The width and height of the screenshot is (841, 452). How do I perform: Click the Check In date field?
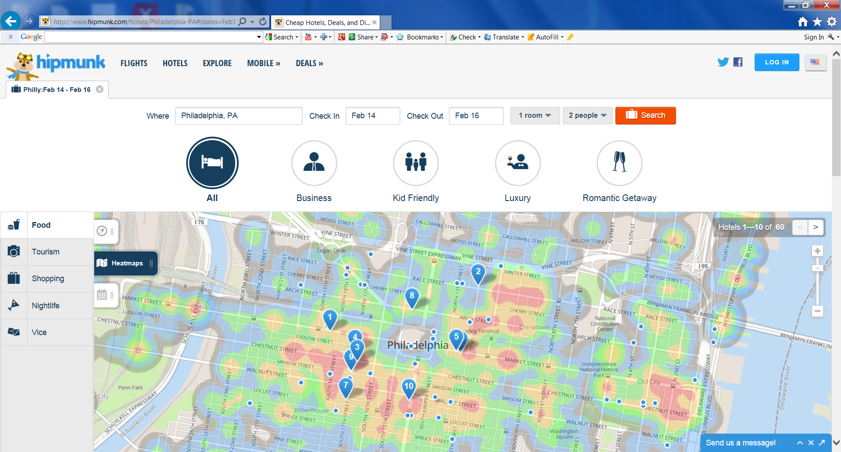pos(372,116)
